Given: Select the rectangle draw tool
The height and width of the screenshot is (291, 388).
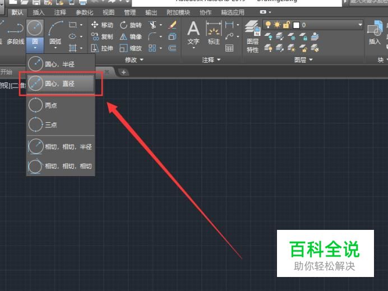Looking at the screenshot, I should (x=72, y=25).
